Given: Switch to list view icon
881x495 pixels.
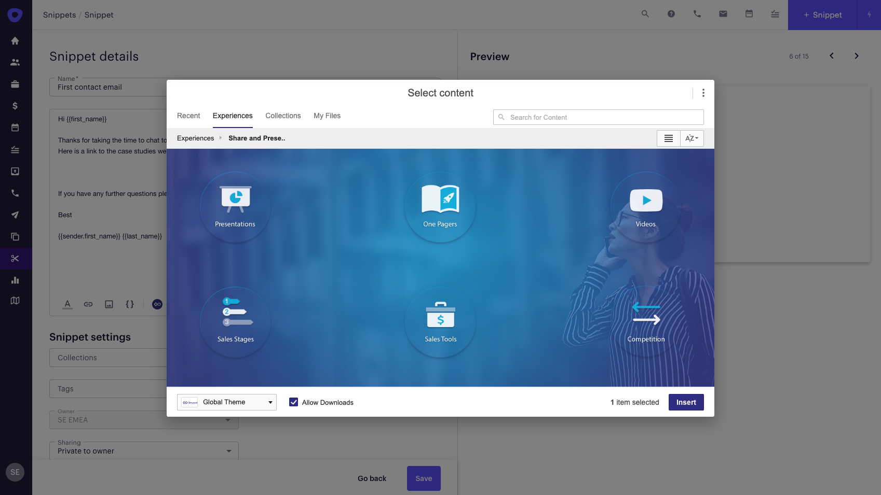Looking at the screenshot, I should [668, 138].
